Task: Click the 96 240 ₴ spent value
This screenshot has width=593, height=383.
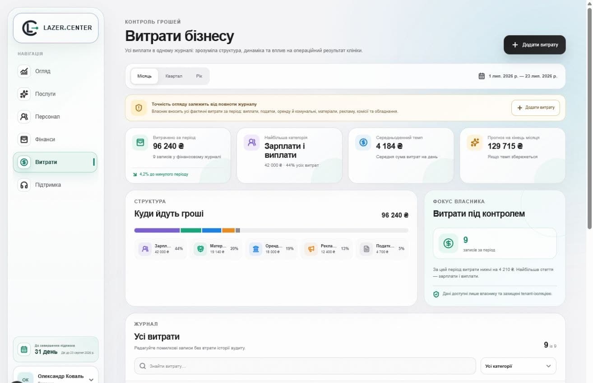Action: click(x=168, y=146)
